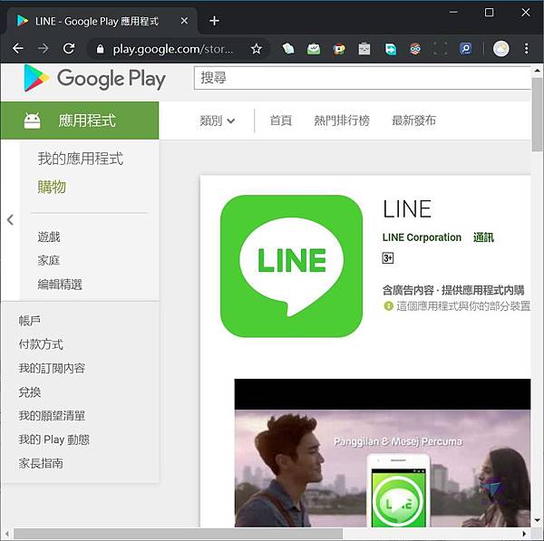This screenshot has width=544, height=541.
Task: Click the browser forward arrow
Action: tap(44, 49)
